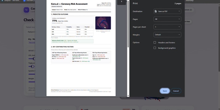Click the Snapshots (2) button behind dialog
The height and width of the screenshot is (110, 220).
coord(189,10)
